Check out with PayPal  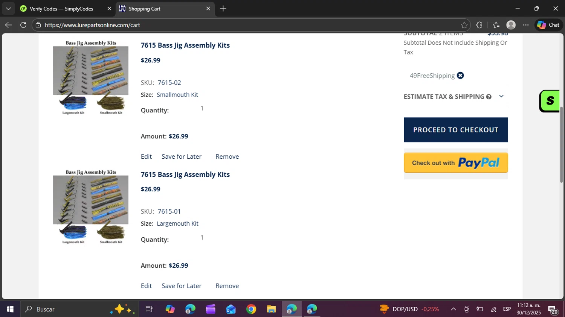456,163
